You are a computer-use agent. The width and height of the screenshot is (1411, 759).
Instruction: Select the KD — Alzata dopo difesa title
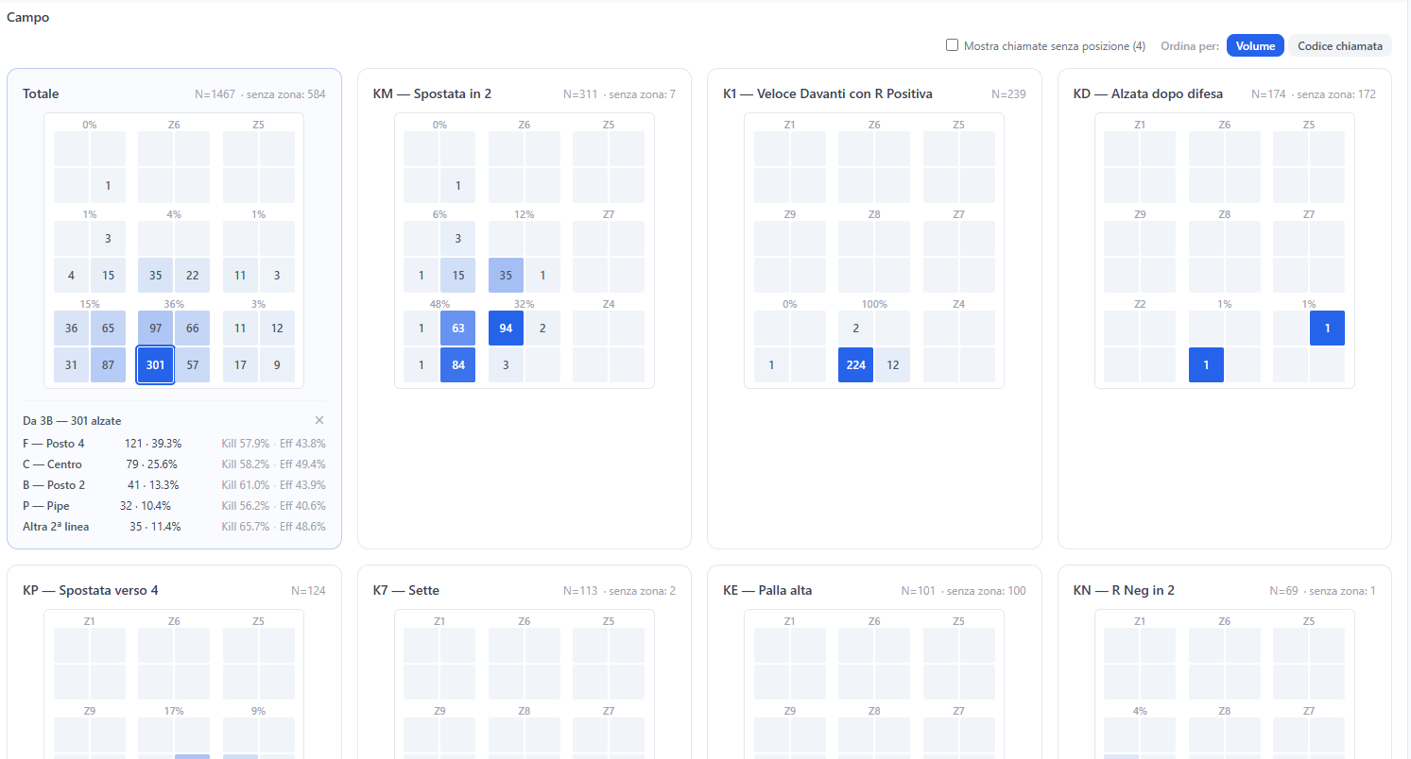pos(1148,93)
